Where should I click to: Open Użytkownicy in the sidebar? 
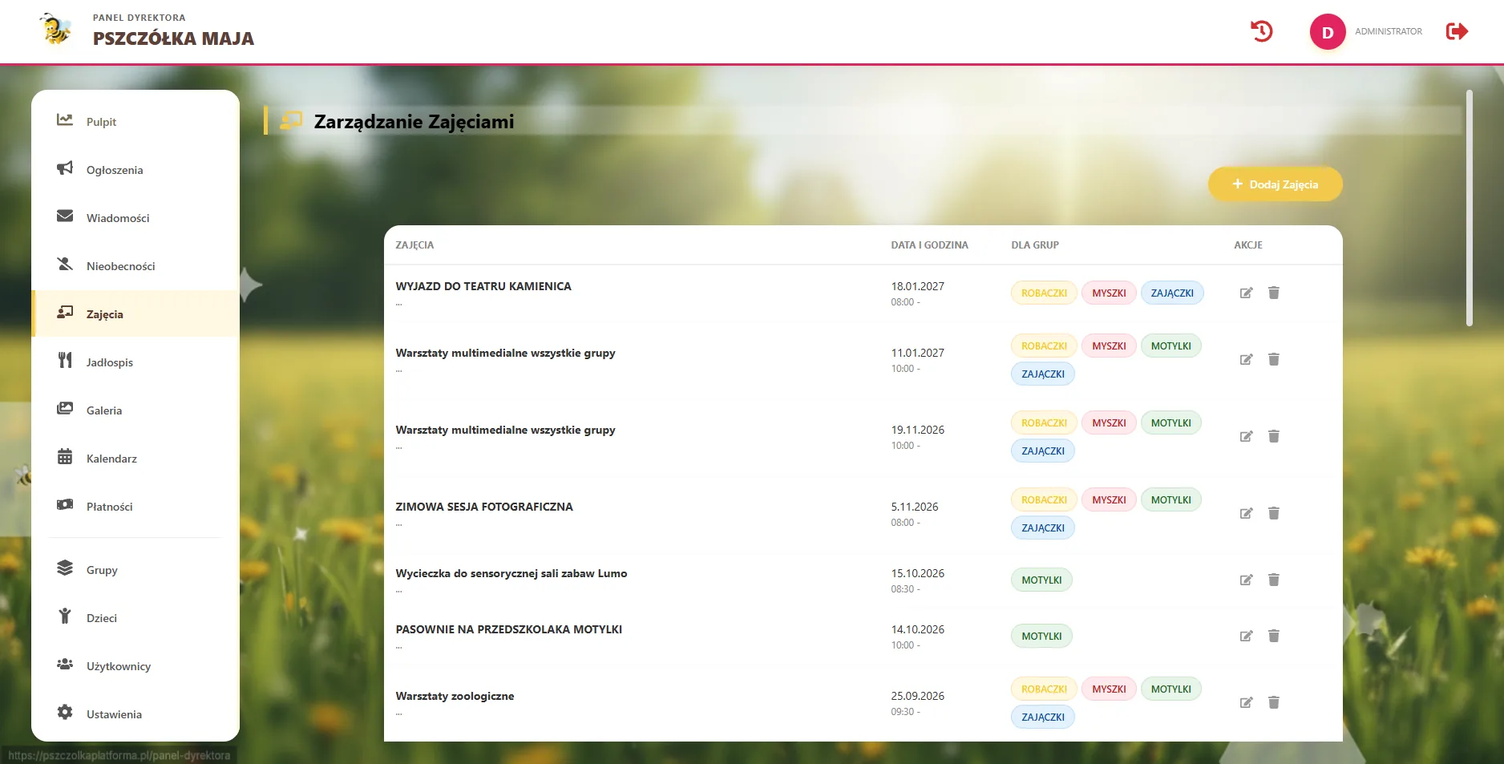click(135, 666)
